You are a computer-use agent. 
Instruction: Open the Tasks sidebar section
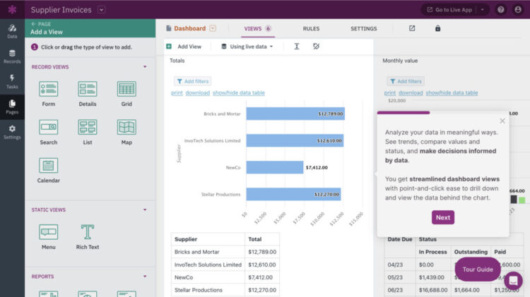point(12,82)
